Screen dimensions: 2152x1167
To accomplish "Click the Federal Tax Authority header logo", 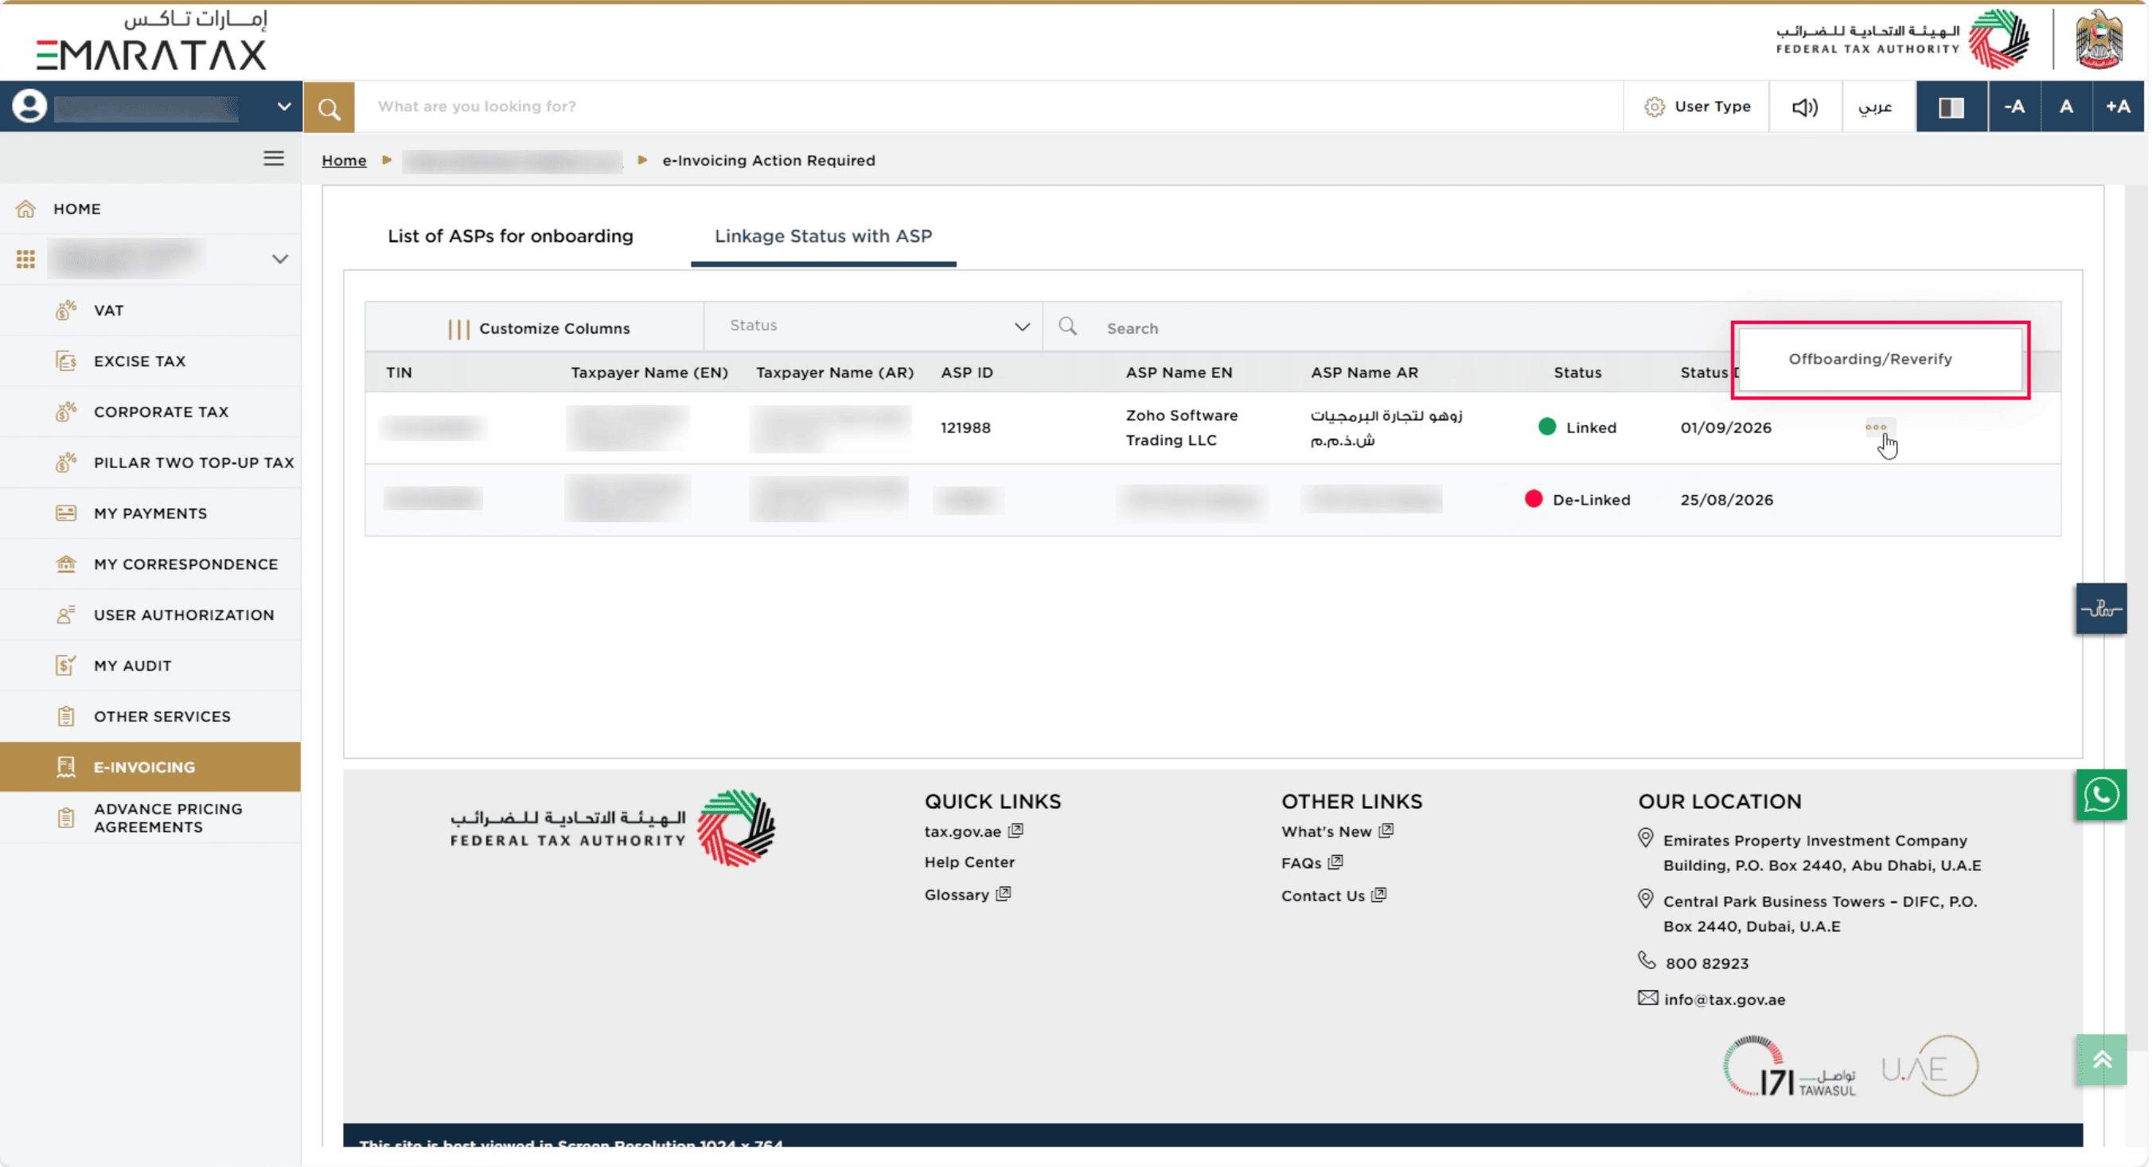I will point(1901,38).
